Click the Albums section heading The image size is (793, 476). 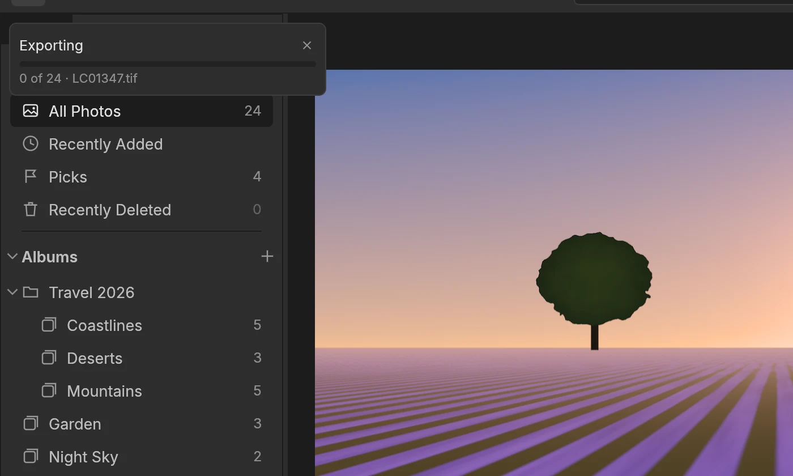(x=49, y=257)
